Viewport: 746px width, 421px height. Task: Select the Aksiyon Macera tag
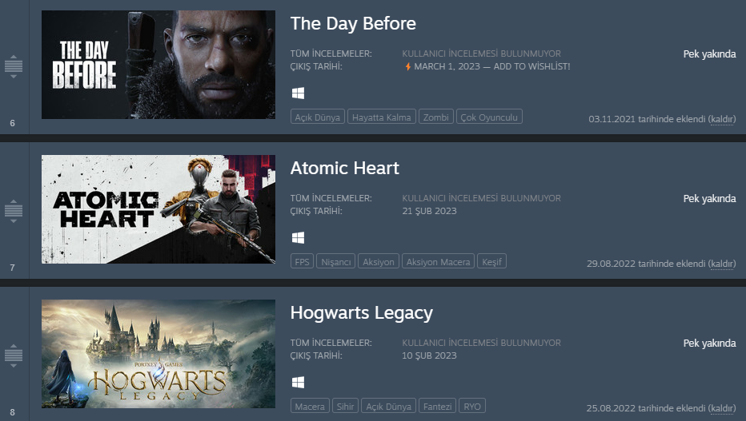point(438,261)
